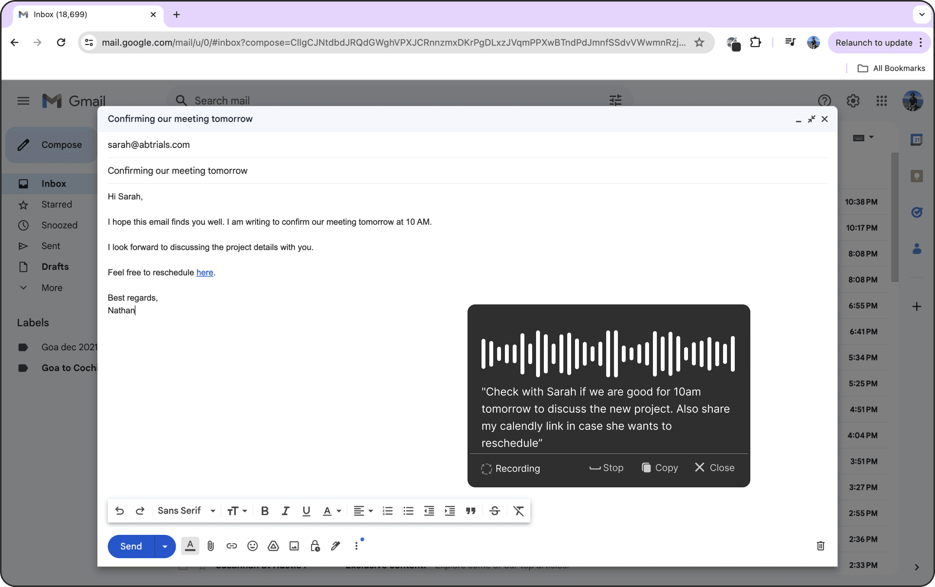The image size is (935, 587).
Task: Attach files with the paperclip icon
Action: tap(211, 546)
